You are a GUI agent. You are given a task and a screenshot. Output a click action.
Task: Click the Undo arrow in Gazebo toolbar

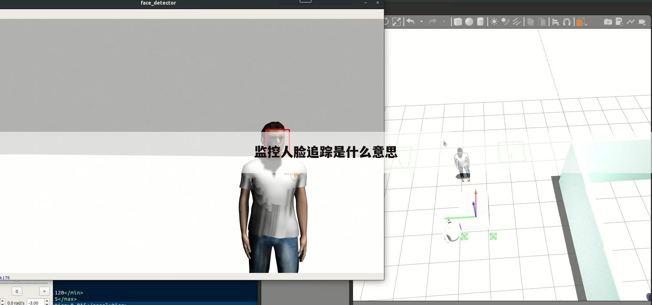(x=410, y=22)
